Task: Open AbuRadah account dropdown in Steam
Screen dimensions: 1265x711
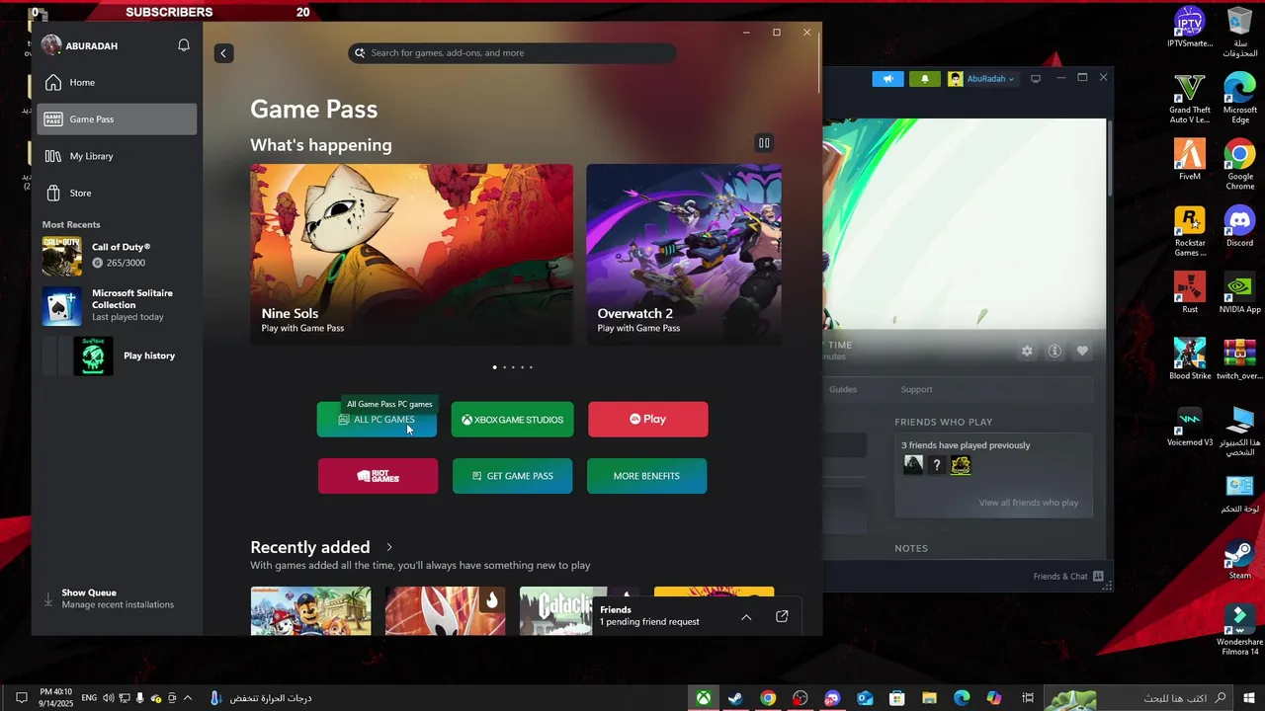Action: pos(982,79)
